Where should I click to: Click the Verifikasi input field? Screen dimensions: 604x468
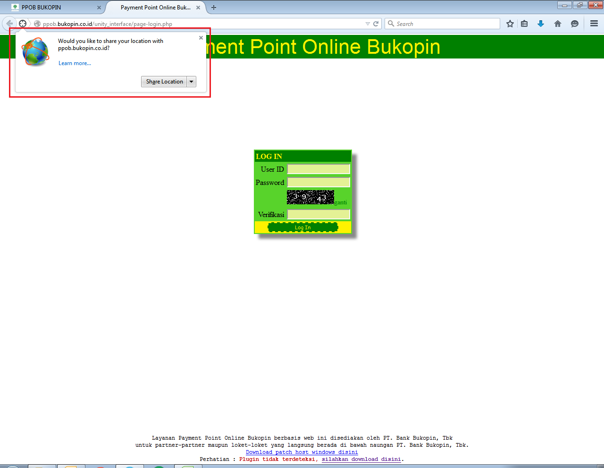pos(319,215)
